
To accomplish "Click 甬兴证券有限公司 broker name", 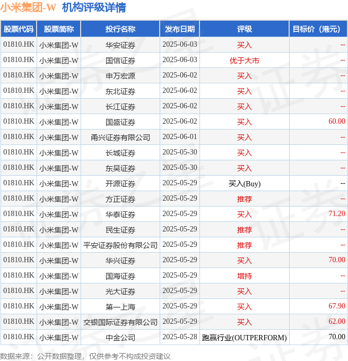I will [120, 137].
